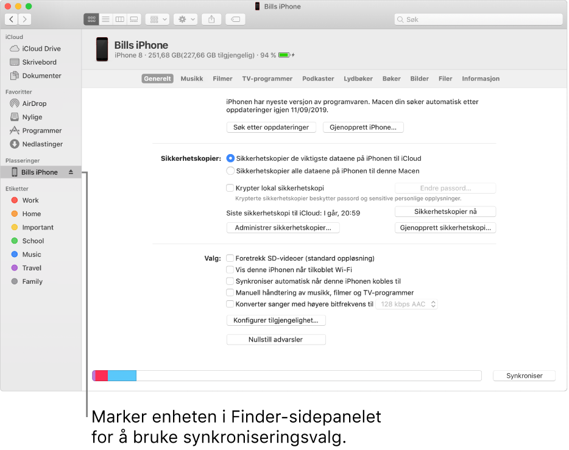This screenshot has width=569, height=450.
Task: Switch to the Bilder tab
Action: pos(420,79)
